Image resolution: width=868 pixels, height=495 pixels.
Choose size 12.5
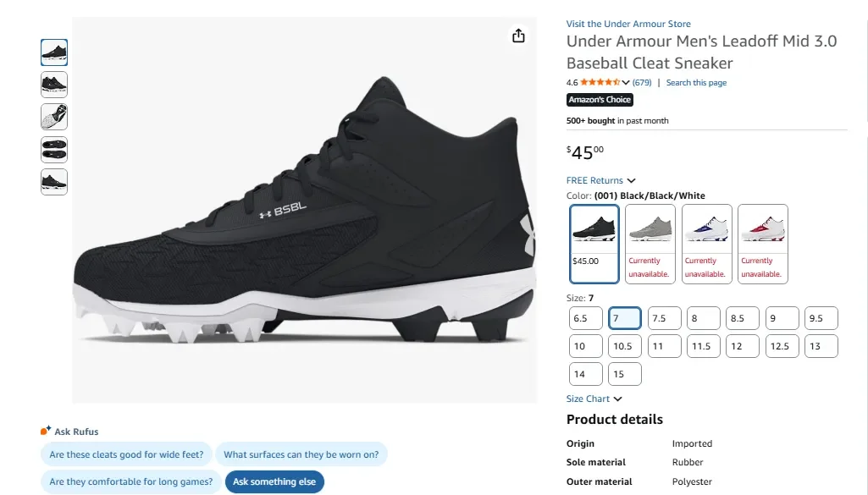click(x=782, y=345)
